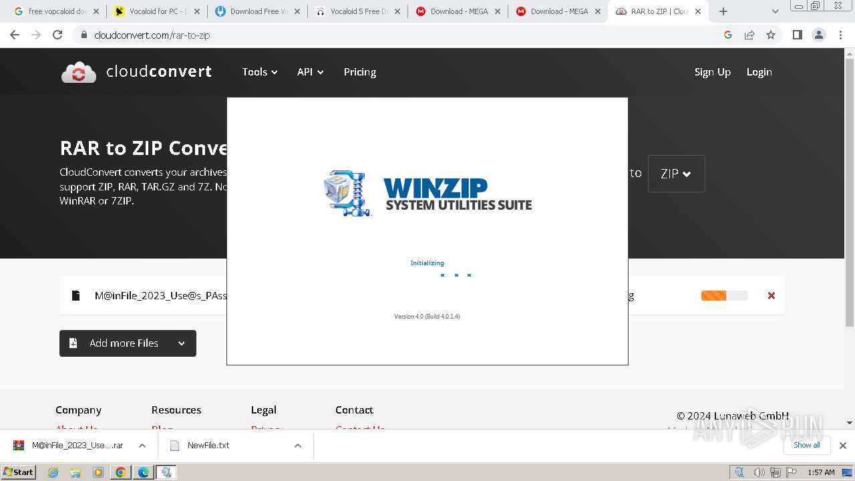Screen dimensions: 855x481
Task: Click the WinZip System Utilities Suite logo
Action: click(427, 193)
